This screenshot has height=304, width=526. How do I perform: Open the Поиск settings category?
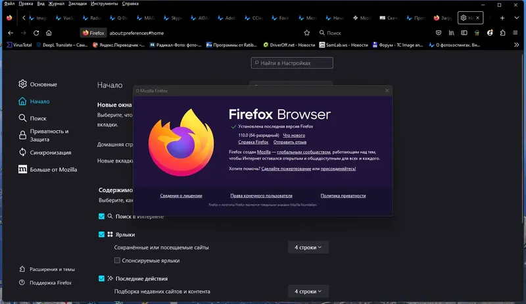(x=32, y=118)
